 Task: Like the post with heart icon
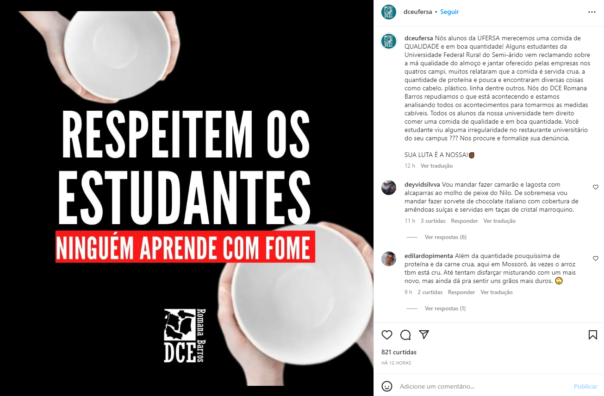(387, 335)
